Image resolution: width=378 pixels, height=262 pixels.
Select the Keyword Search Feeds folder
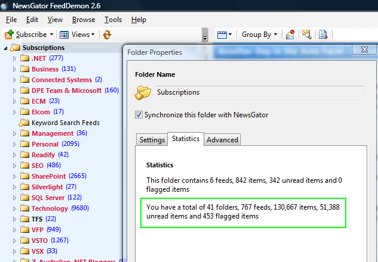tap(65, 123)
